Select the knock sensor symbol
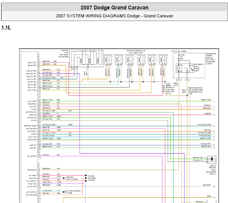This screenshot has width=228, height=203. (x=211, y=160)
